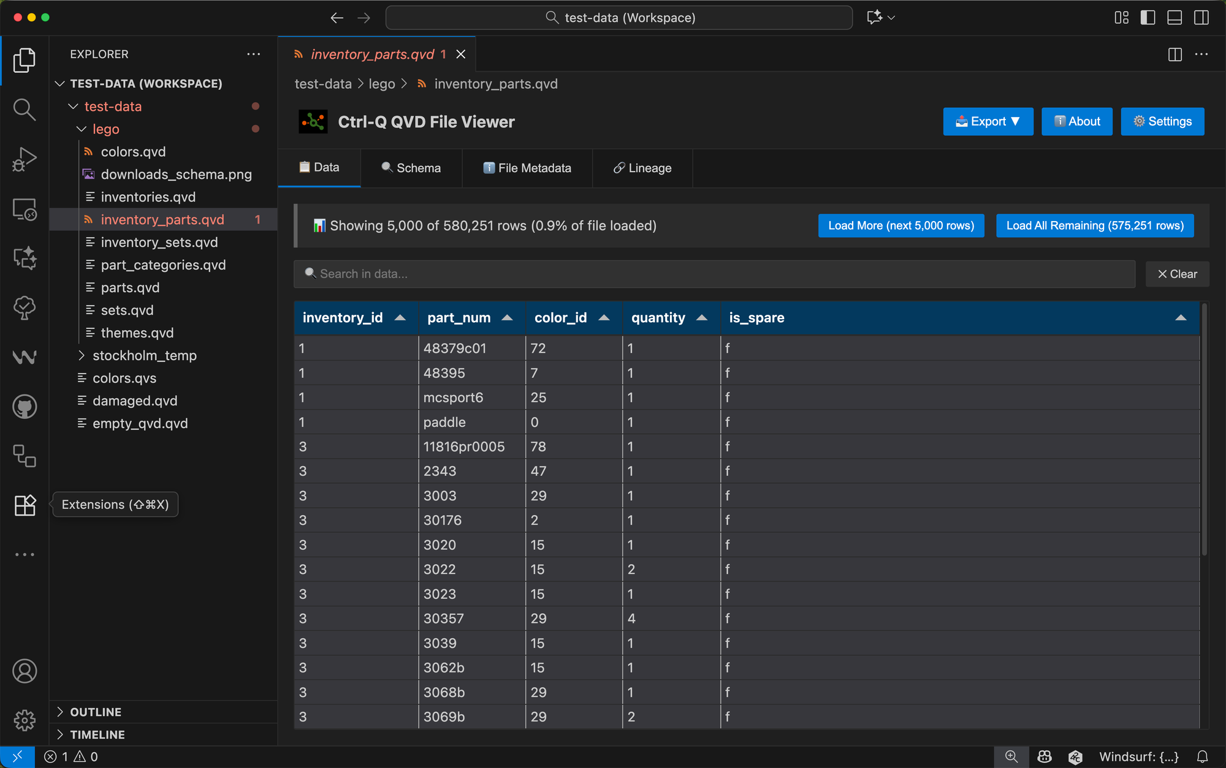Click Load All Remaining rows button
1226x768 pixels.
coord(1094,225)
